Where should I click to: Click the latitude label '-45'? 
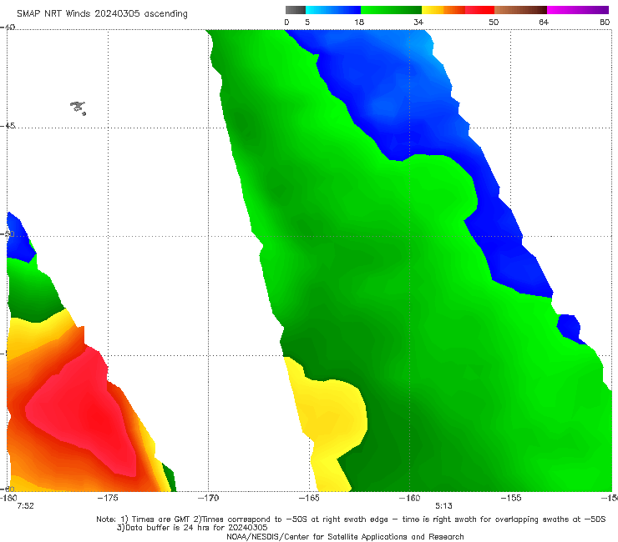[8, 126]
